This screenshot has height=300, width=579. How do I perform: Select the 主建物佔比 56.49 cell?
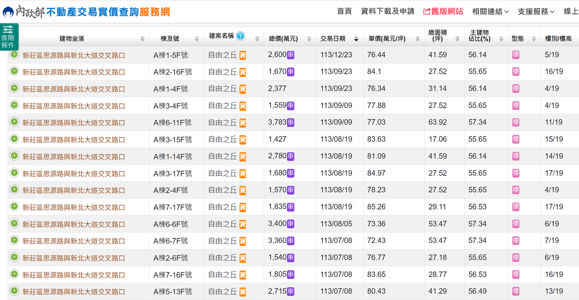(x=478, y=291)
